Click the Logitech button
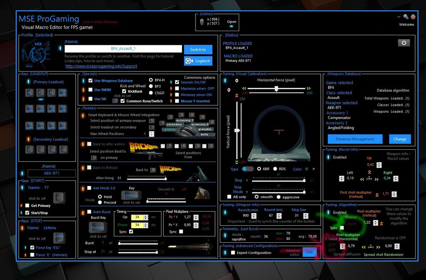Viewport: 426px width, 280px height. 198,61
